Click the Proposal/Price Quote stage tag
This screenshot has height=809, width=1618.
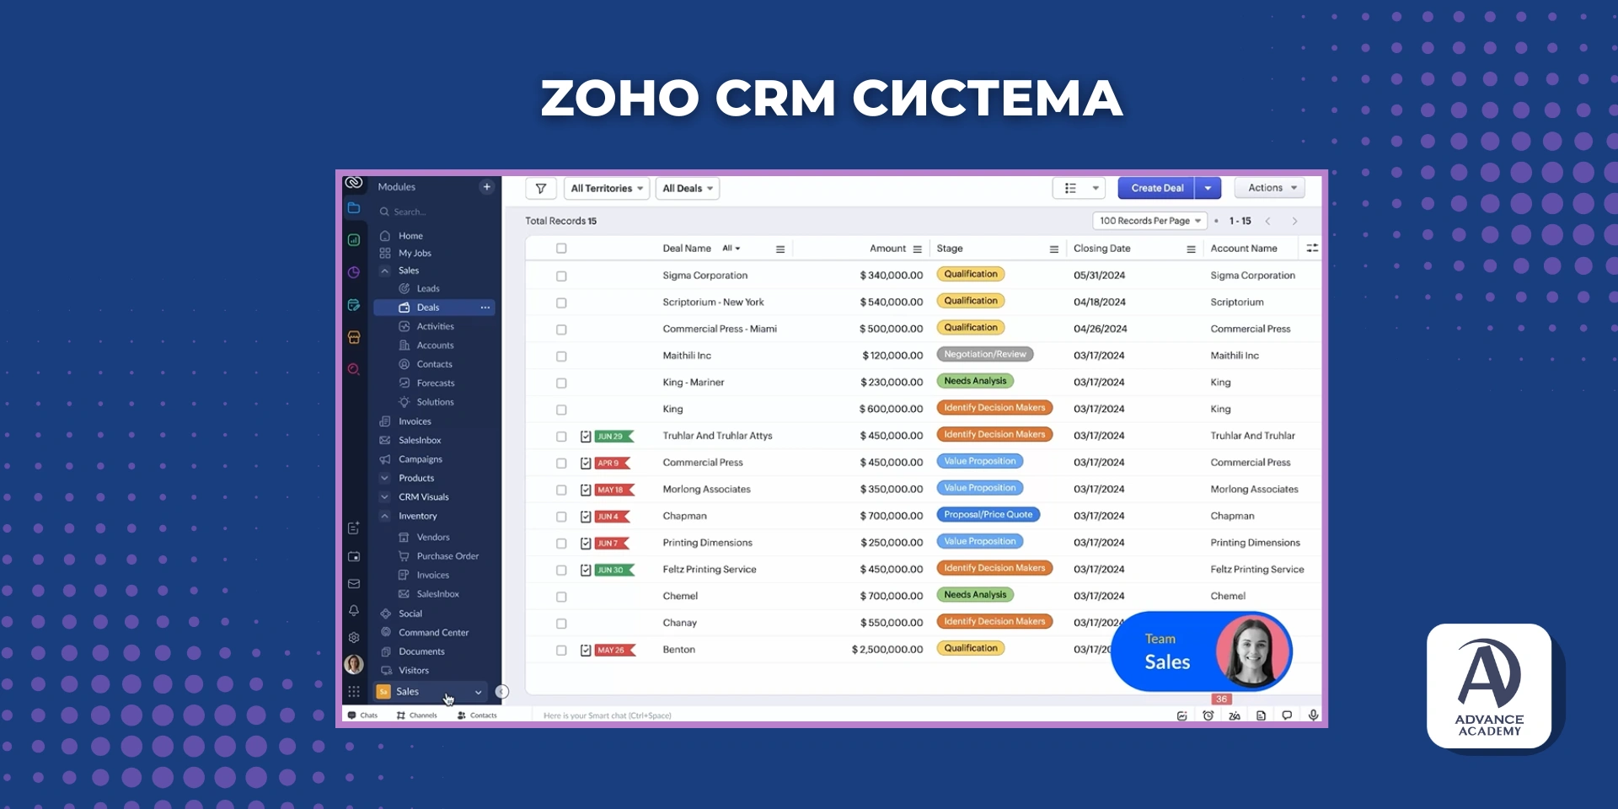988,515
